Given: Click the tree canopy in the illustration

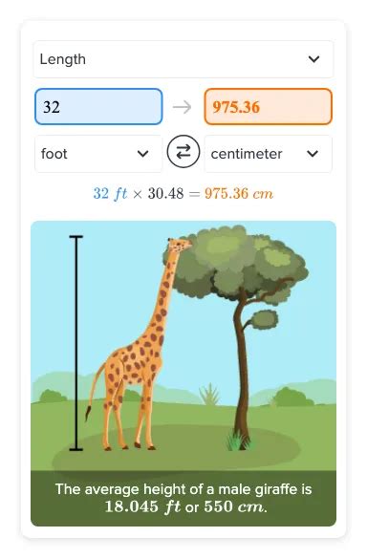Looking at the screenshot, I should point(235,265).
